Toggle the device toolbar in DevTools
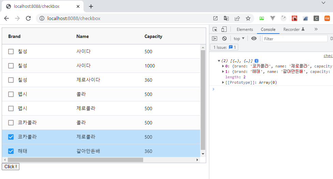Image resolution: width=333 pixels, height=179 pixels. click(224, 29)
